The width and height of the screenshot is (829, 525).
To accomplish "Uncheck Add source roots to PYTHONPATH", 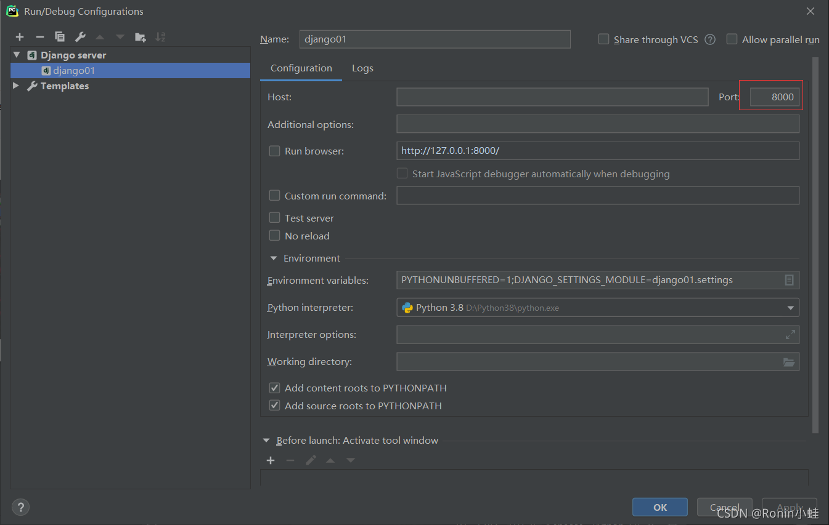I will click(x=275, y=406).
